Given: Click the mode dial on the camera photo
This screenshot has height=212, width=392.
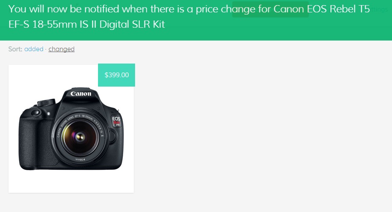Looking at the screenshot, I should pyautogui.click(x=46, y=102).
